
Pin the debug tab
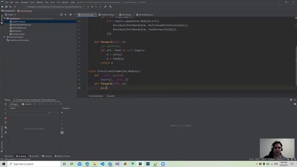6,132
